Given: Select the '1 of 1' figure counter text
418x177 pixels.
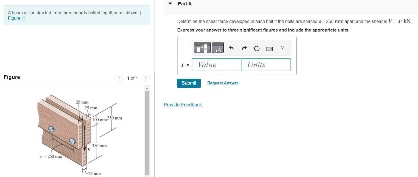Looking at the screenshot, I should point(132,78).
